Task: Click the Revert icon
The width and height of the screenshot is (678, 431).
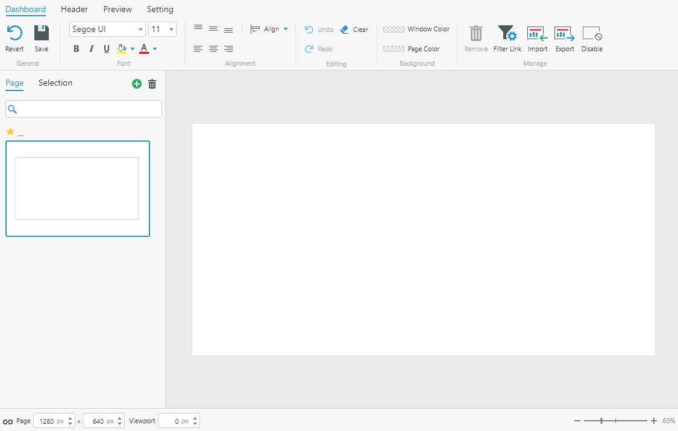Action: click(x=14, y=33)
